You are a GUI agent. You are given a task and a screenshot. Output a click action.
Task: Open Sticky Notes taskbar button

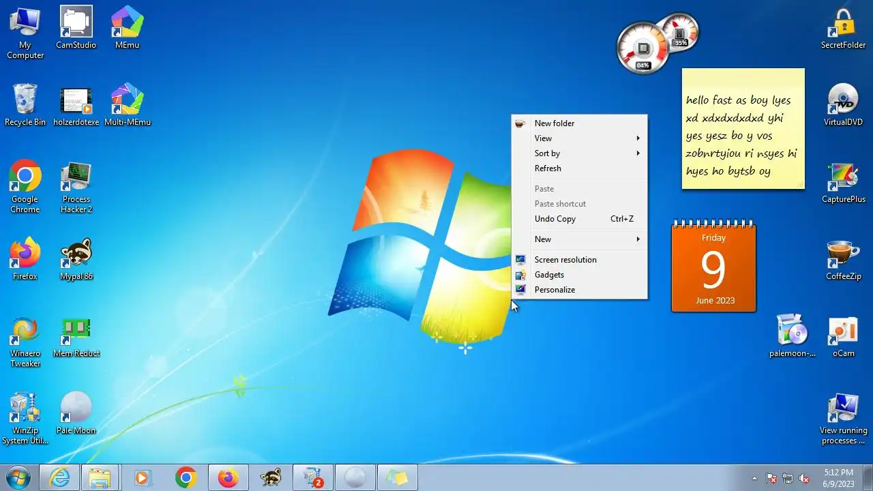(x=398, y=478)
